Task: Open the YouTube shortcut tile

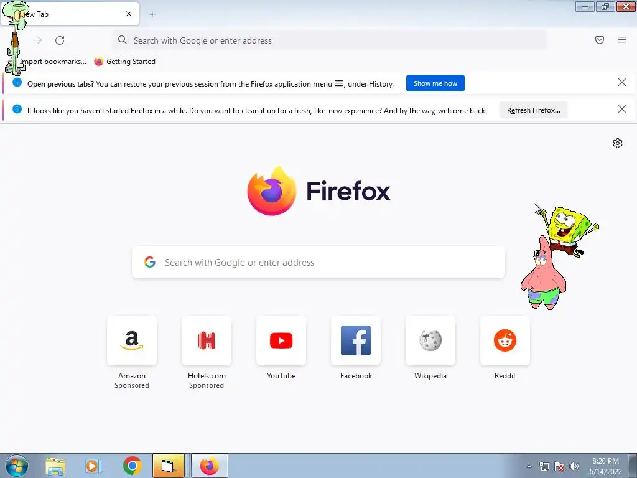Action: point(281,340)
